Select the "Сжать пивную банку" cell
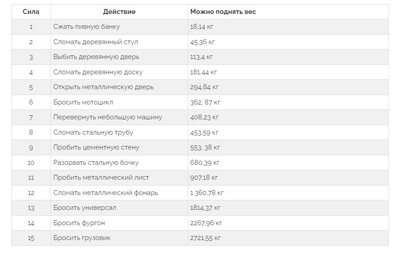Screen dimensions: 398x254 point(119,27)
